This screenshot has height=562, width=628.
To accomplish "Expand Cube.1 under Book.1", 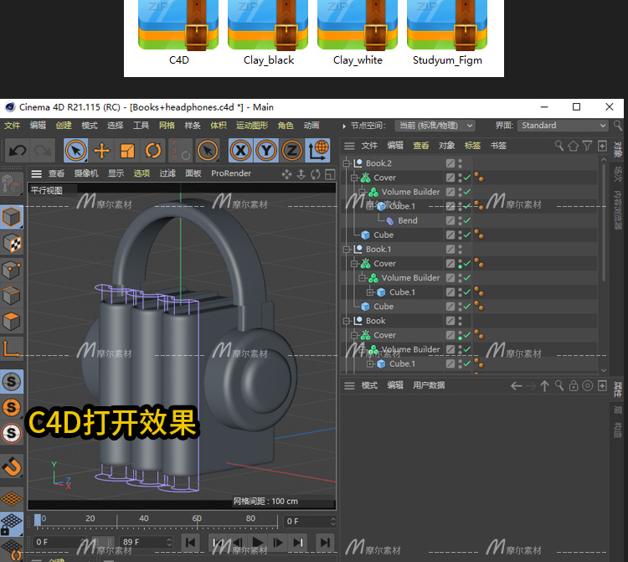I will (370, 292).
